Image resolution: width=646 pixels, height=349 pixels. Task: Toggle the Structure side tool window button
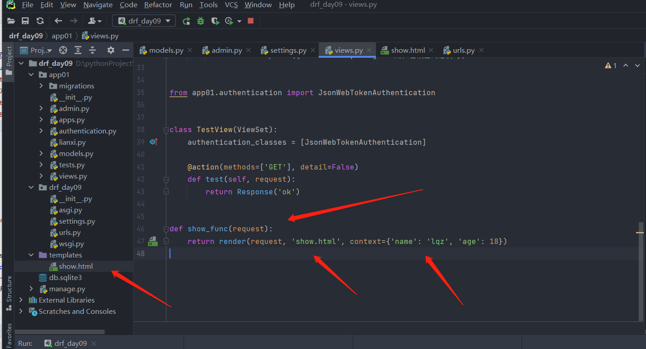tap(9, 293)
